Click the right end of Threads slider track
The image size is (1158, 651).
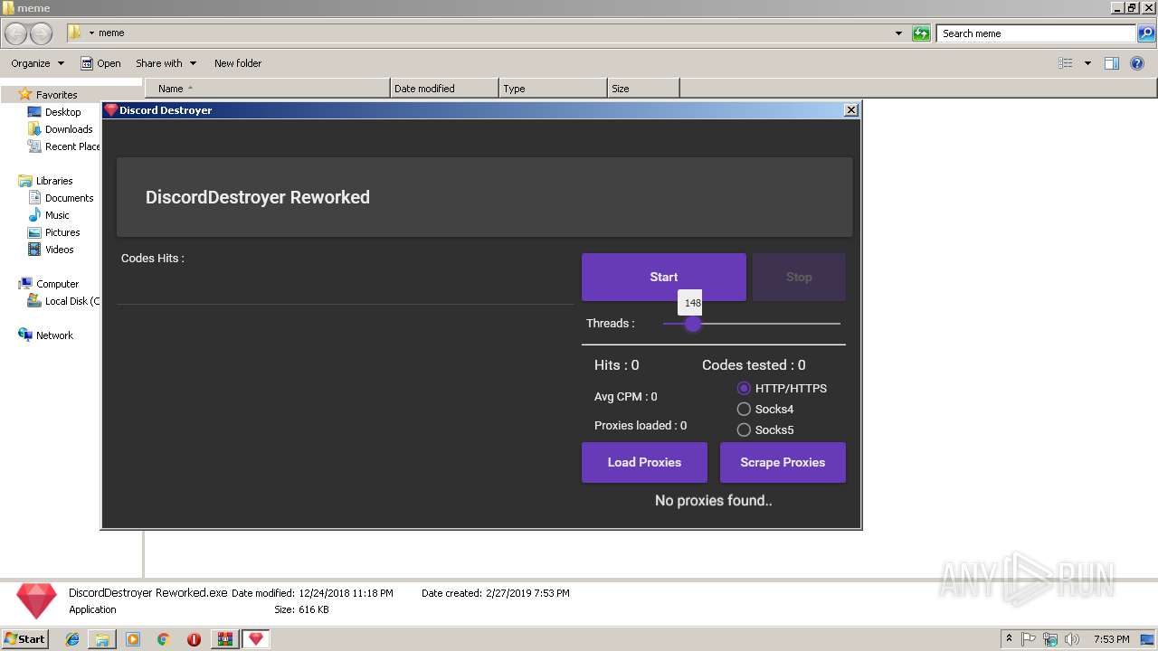tap(838, 323)
